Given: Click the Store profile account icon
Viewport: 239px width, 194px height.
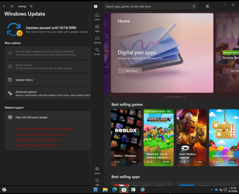Looking at the screenshot, I should [x=207, y=6].
